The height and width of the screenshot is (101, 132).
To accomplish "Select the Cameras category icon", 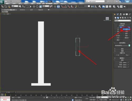I will click(x=123, y=18).
